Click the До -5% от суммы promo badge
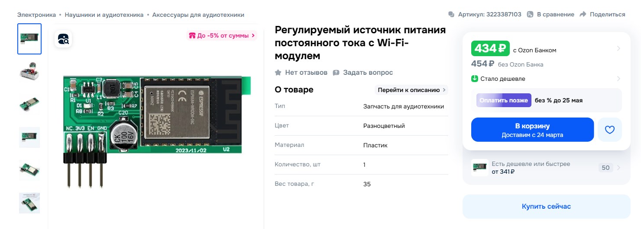The height and width of the screenshot is (229, 641). point(222,35)
